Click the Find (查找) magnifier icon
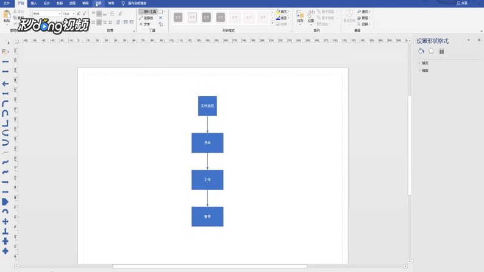The width and height of the screenshot is (484, 272). (x=359, y=12)
